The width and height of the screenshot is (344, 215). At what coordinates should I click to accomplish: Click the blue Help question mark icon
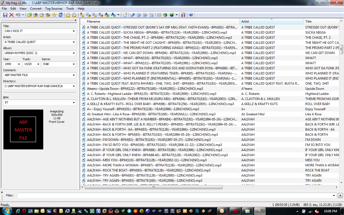(x=191, y=15)
